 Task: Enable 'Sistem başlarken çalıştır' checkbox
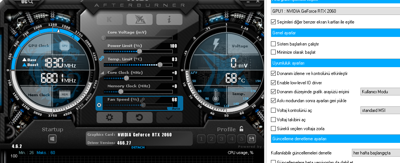pyautogui.click(x=273, y=44)
